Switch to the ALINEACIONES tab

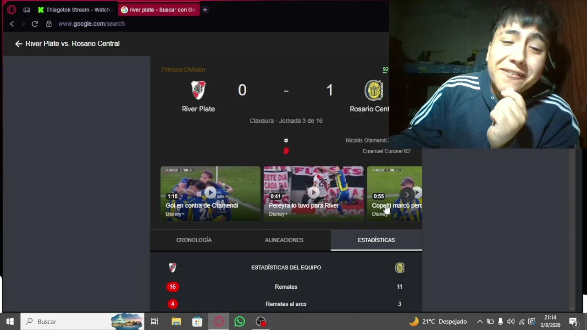click(x=284, y=240)
